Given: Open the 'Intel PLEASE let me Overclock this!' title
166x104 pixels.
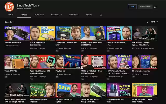Looking at the screenshot, I should pos(37,44).
